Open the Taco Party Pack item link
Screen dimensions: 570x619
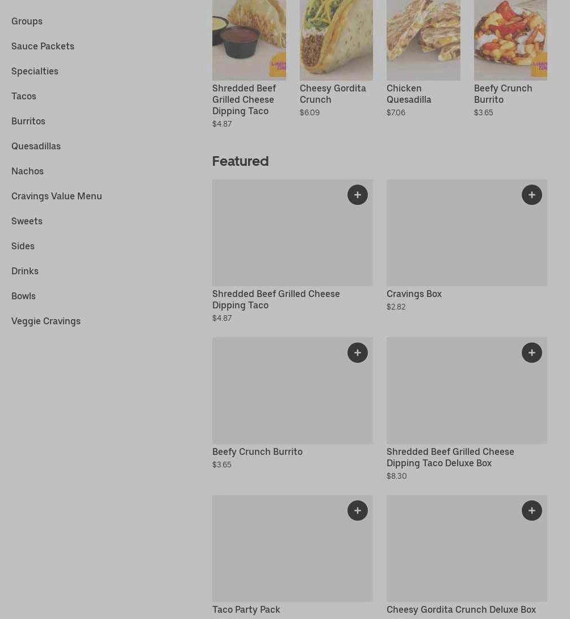[246, 609]
